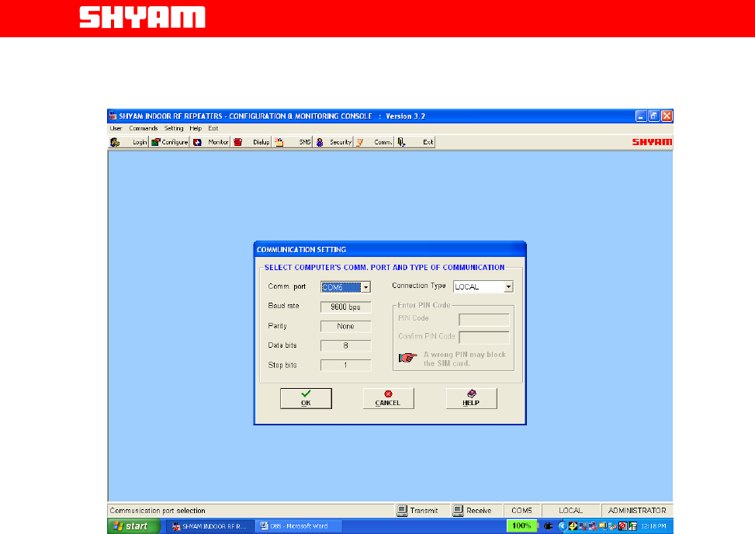The width and height of the screenshot is (755, 534).
Task: Click the Exit toolbar button
Action: [415, 142]
